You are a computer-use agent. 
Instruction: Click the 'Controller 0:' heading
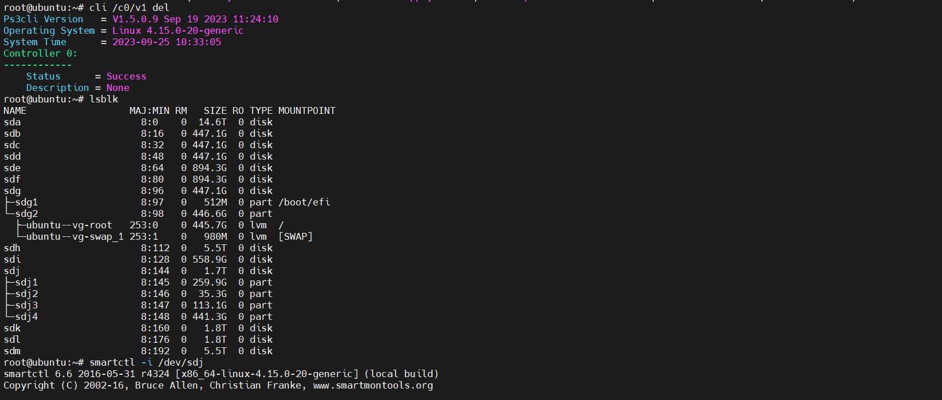coord(40,53)
